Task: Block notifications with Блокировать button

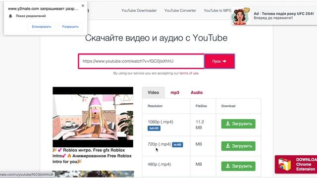Action: click(x=42, y=27)
